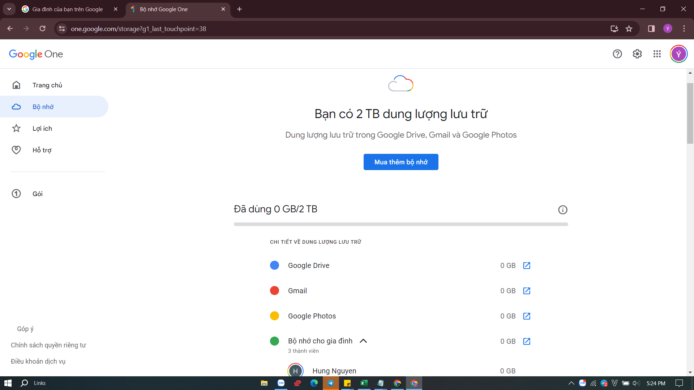Click the Bộ nhớ cloud icon in sidebar
This screenshot has width=694, height=390.
[x=16, y=107]
